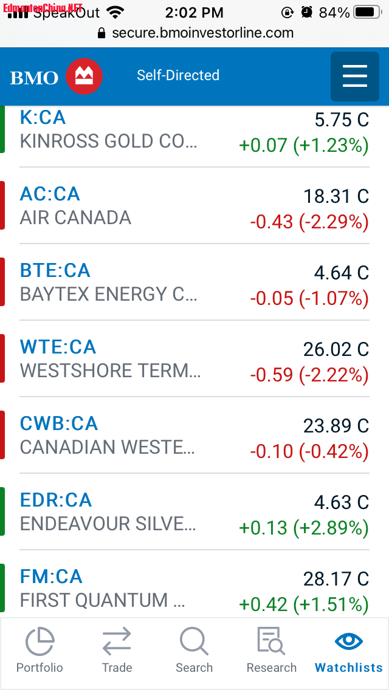Open WTE:CA Westshore quote

(58, 347)
